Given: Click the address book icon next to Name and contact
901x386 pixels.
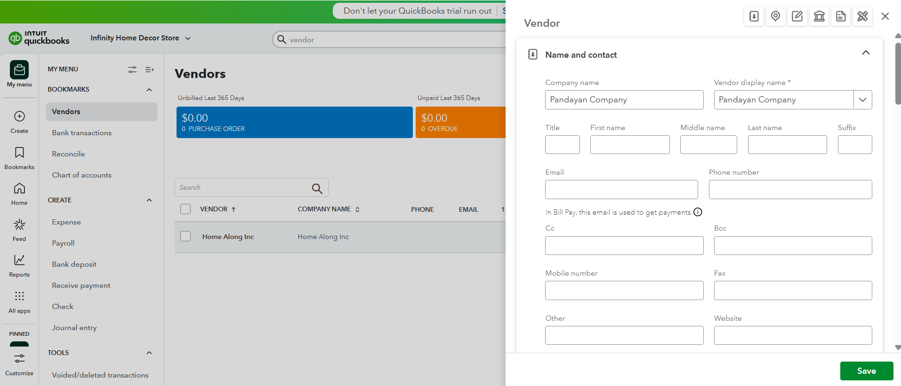Looking at the screenshot, I should (x=532, y=54).
